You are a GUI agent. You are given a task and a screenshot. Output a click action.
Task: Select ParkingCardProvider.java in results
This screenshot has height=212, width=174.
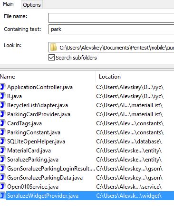pos(39,114)
